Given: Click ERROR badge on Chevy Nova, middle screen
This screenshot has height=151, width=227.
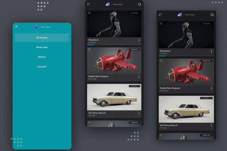Looking at the screenshot, I should pyautogui.click(x=135, y=86).
